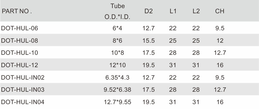Click the PART NO. column header
This screenshot has height=109, width=259.
tap(17, 11)
